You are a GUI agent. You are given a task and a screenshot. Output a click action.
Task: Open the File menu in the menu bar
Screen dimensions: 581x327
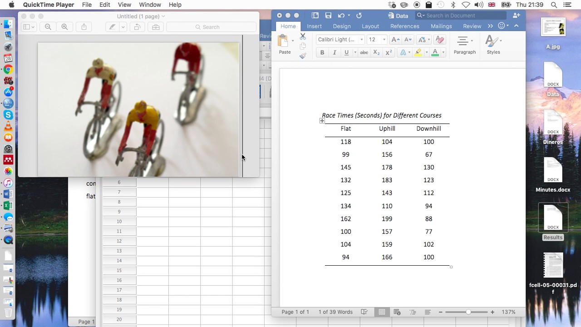pos(87,5)
